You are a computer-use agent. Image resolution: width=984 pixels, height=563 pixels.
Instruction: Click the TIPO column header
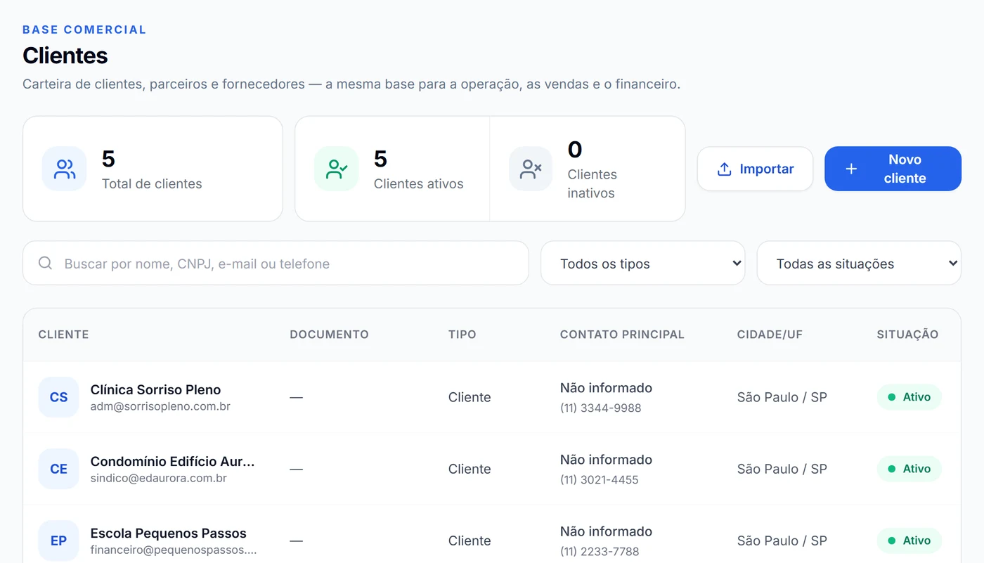pyautogui.click(x=462, y=335)
